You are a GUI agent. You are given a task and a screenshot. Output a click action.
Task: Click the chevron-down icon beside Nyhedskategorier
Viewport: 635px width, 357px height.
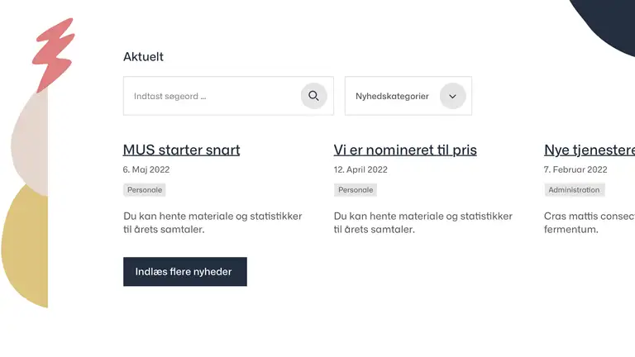453,96
